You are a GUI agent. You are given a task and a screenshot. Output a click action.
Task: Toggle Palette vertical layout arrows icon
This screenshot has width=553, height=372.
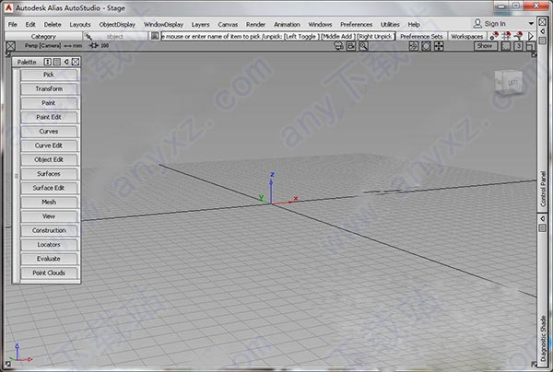[x=47, y=62]
